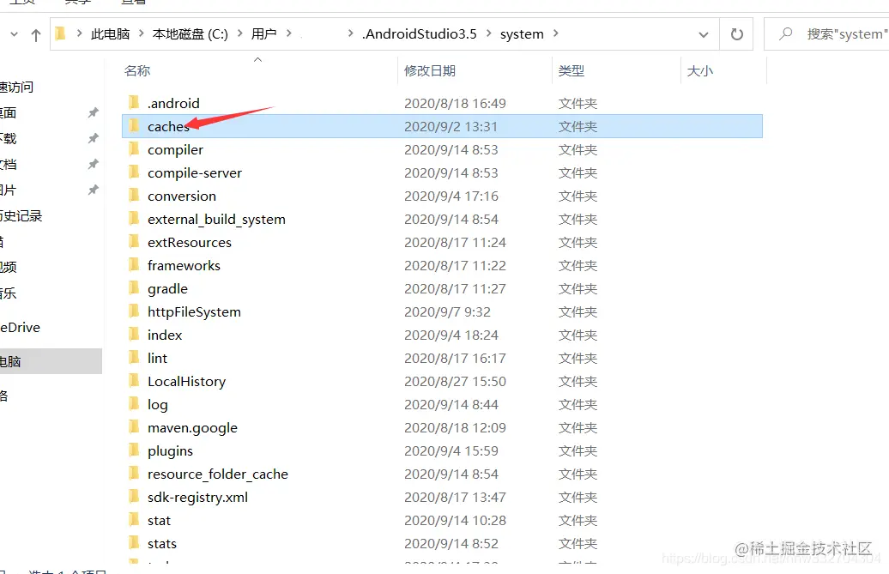Image resolution: width=889 pixels, height=574 pixels.
Task: Click the gradle folder icon
Action: (x=134, y=288)
